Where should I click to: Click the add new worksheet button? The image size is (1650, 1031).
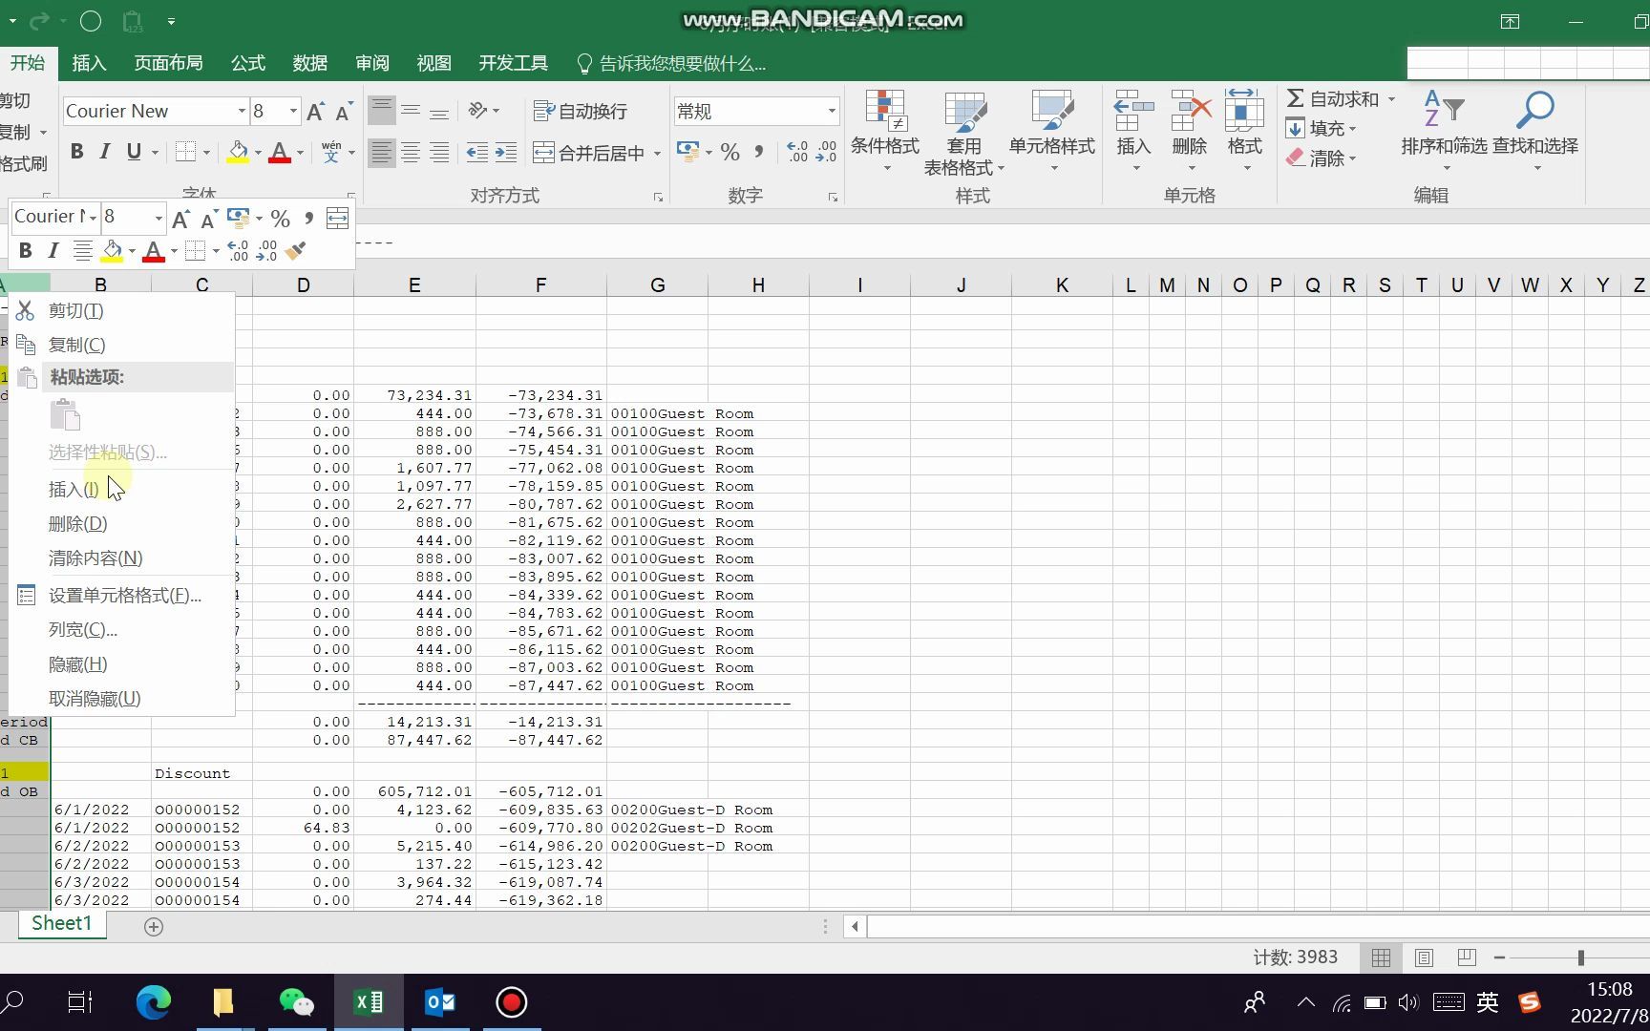pyautogui.click(x=153, y=925)
